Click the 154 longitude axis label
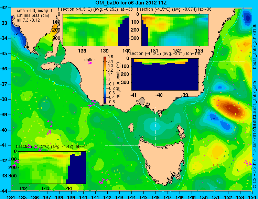This screenshot has height=199, width=258. point(252,197)
